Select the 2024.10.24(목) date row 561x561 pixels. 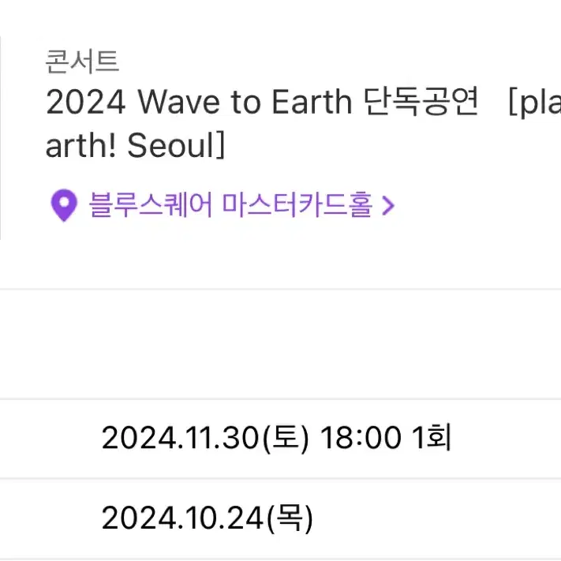281,518
